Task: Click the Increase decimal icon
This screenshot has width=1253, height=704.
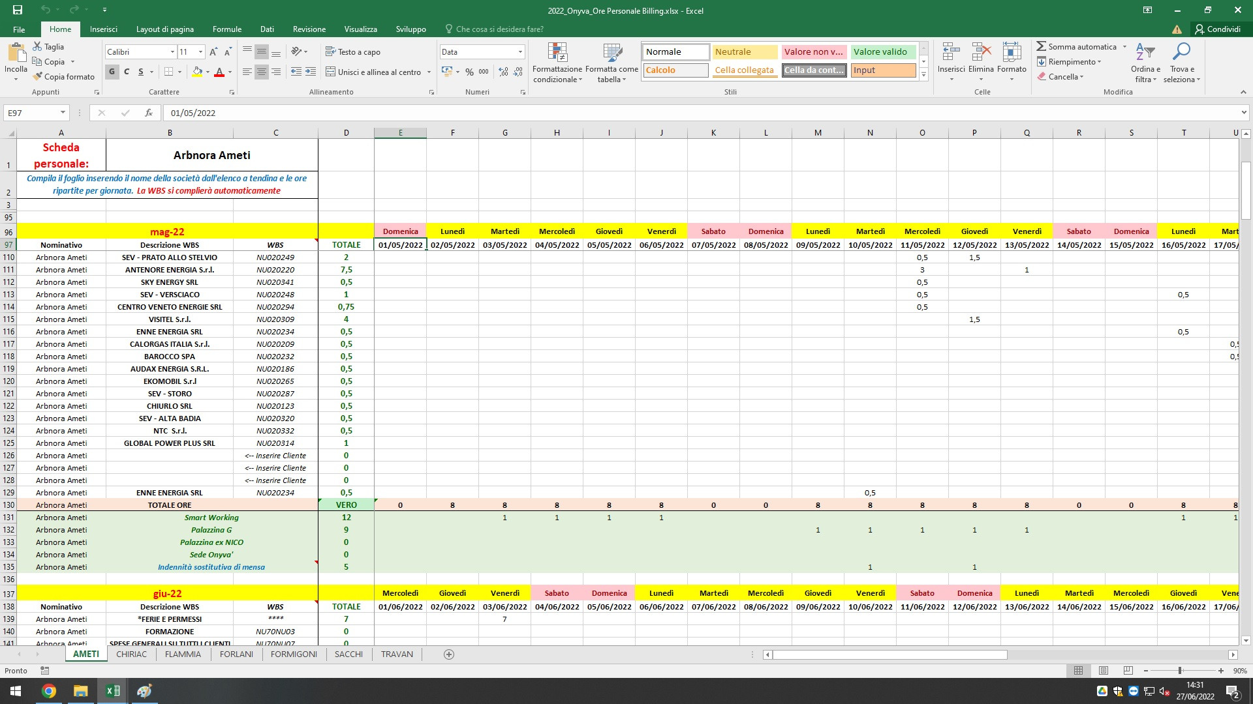Action: click(x=503, y=72)
